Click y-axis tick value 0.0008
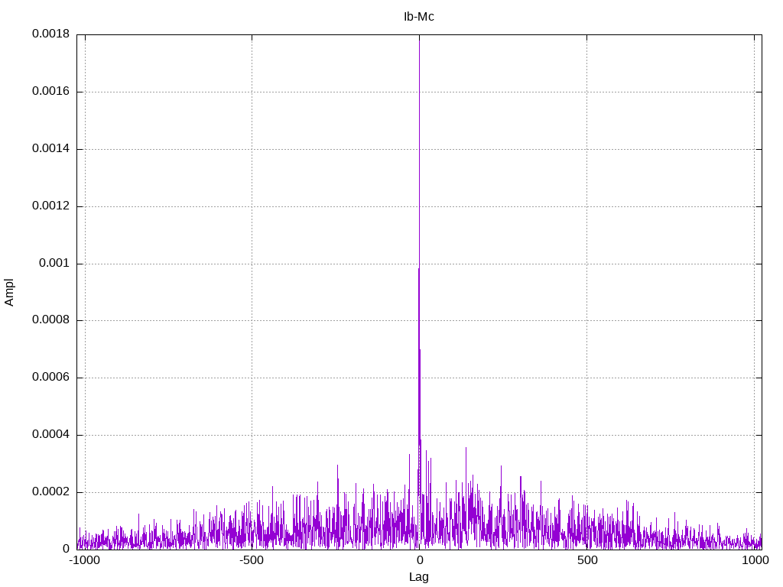Image resolution: width=783 pixels, height=587 pixels. [x=51, y=319]
